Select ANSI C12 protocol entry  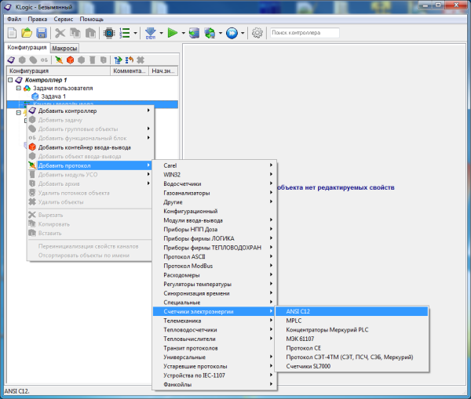click(x=298, y=311)
